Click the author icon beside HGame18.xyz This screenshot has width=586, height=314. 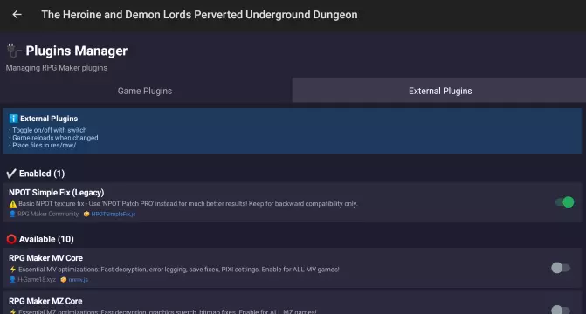click(12, 280)
